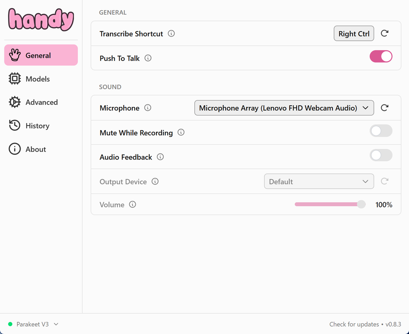Image resolution: width=409 pixels, height=334 pixels.
Task: Click the Mute While Recording label
Action: coord(136,133)
